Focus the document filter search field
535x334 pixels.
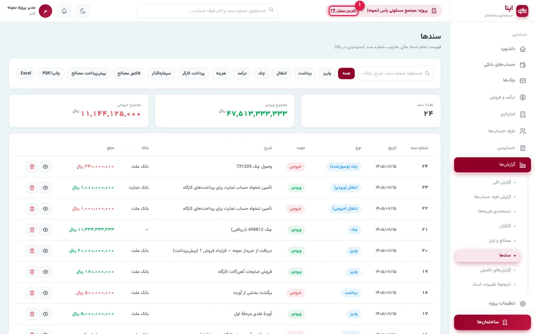[x=395, y=73]
